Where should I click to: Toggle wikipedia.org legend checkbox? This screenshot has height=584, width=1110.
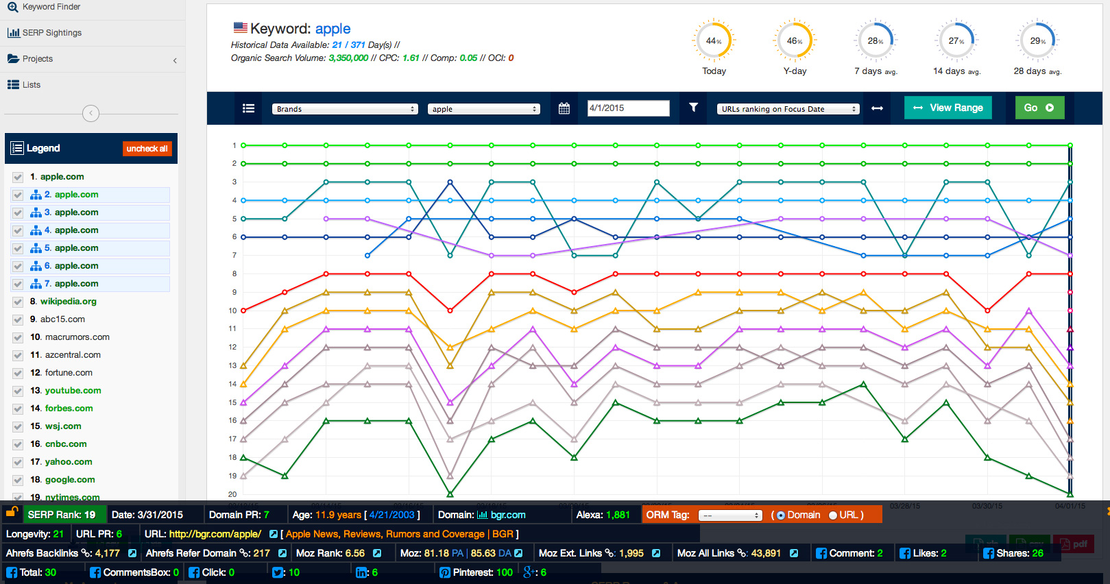pyautogui.click(x=18, y=302)
